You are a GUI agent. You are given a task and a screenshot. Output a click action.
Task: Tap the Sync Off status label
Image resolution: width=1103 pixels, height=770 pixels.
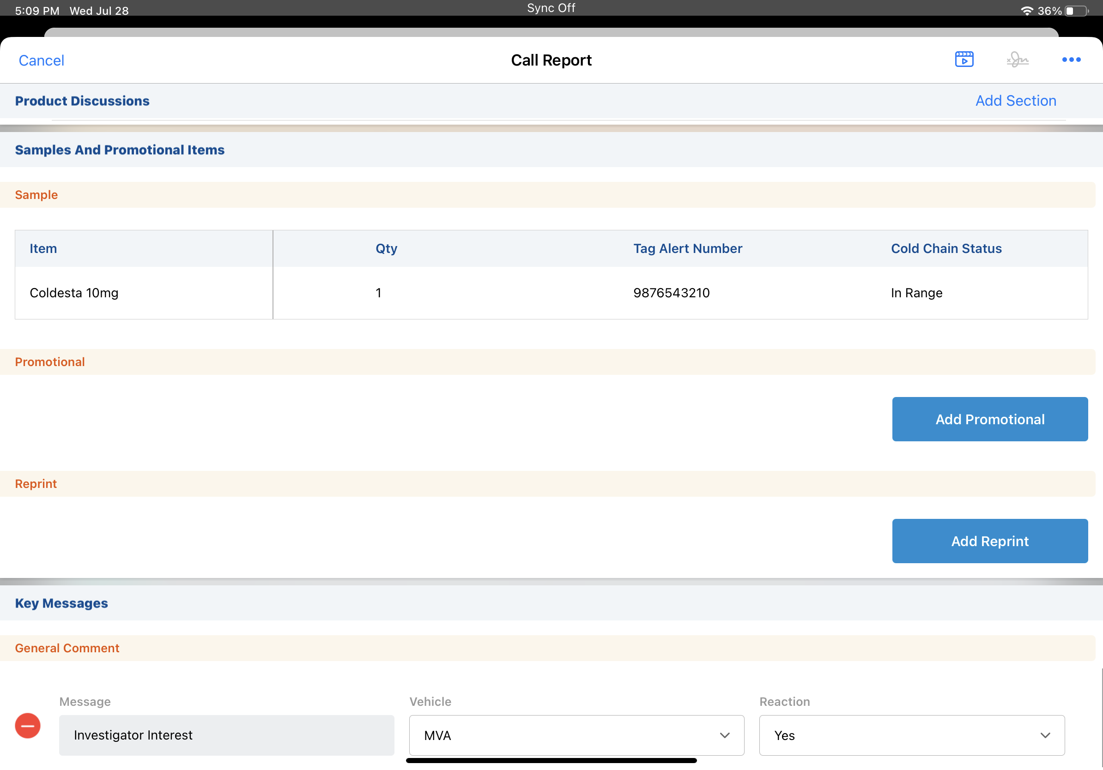click(551, 8)
